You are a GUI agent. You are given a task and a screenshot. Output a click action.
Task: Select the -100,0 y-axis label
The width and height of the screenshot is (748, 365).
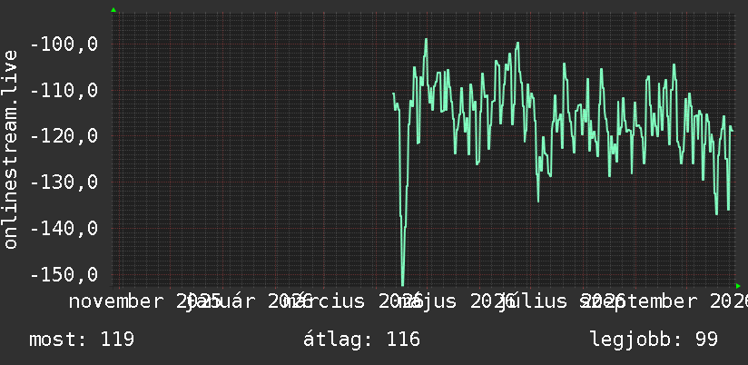pyautogui.click(x=64, y=44)
